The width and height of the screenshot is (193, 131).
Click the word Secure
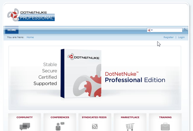(x=49, y=71)
